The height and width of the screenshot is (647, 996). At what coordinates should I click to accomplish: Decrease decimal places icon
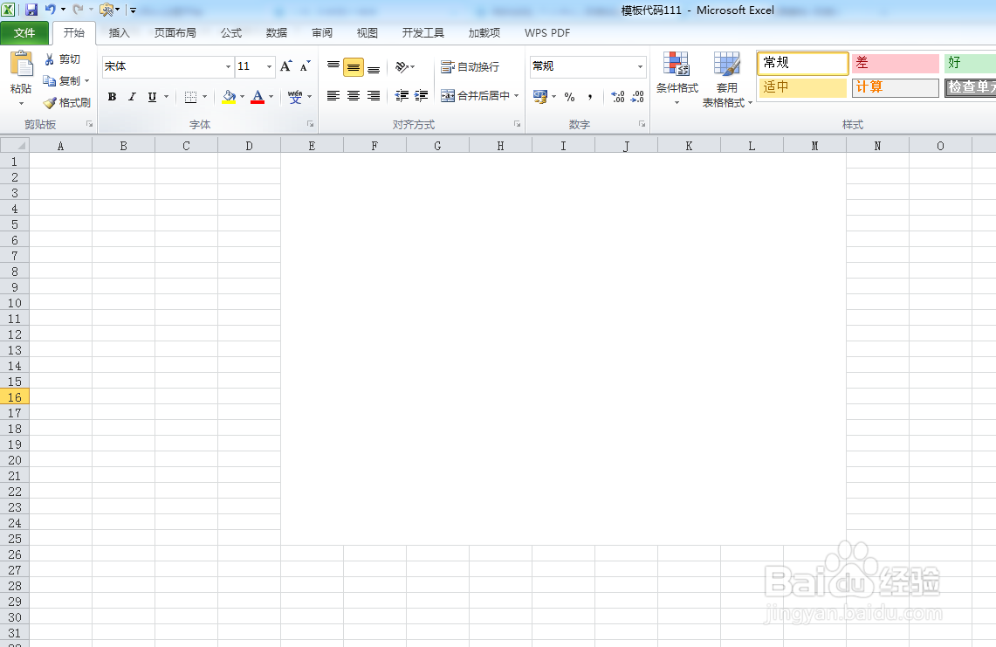(637, 97)
